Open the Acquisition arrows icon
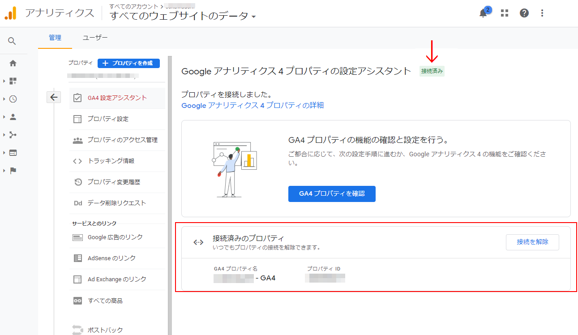The width and height of the screenshot is (578, 335). point(13,135)
